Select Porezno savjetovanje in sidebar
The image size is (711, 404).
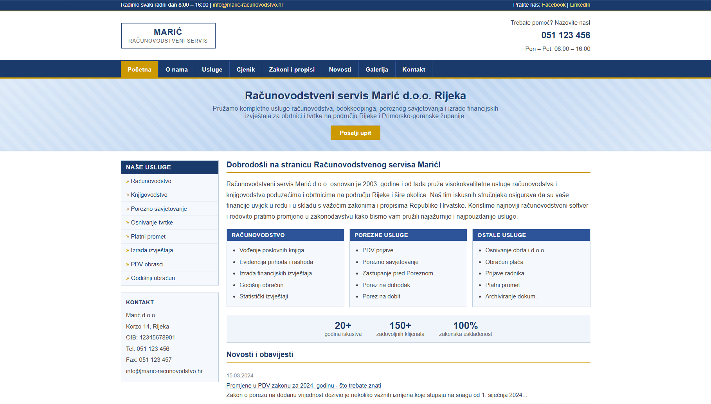pyautogui.click(x=170, y=209)
